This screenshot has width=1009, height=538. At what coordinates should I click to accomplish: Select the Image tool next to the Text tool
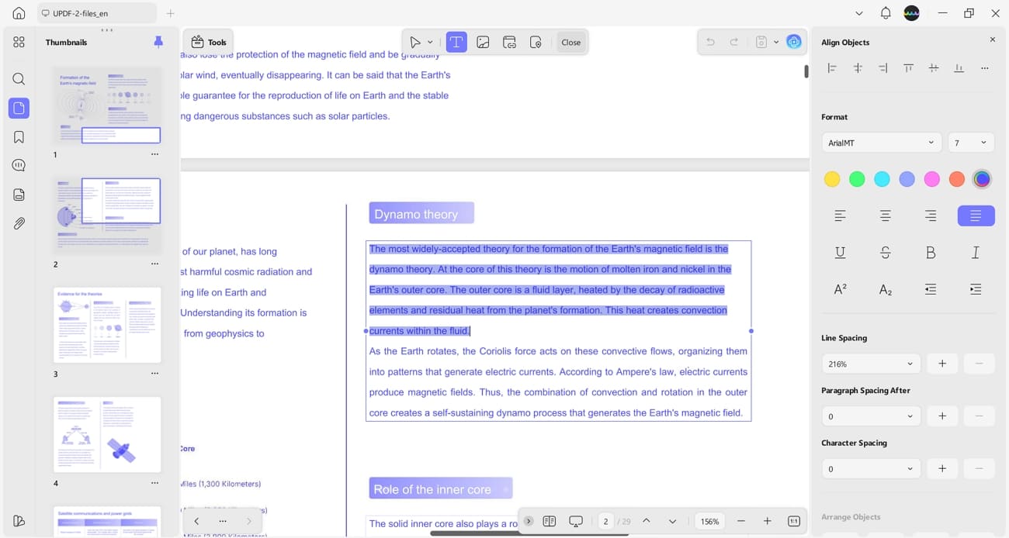tap(483, 42)
